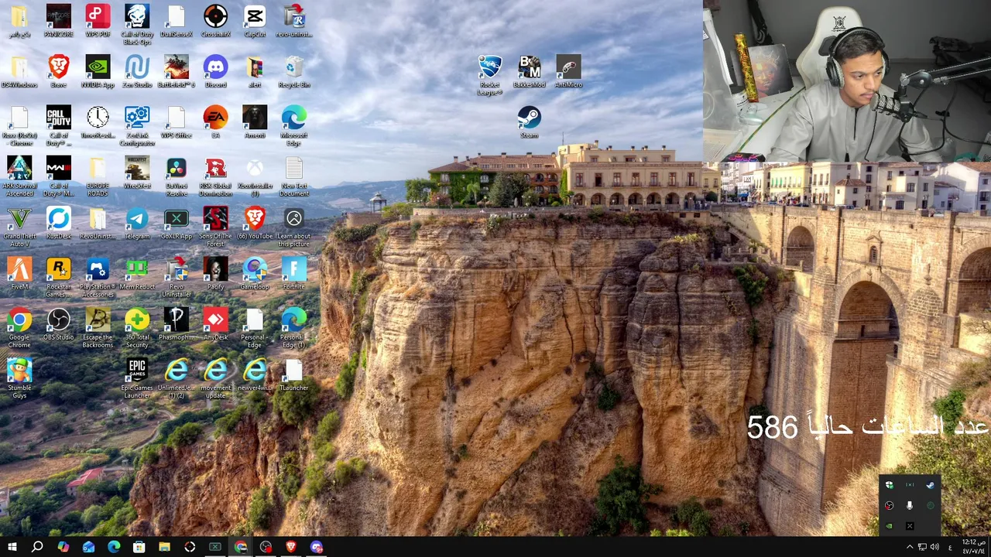
Task: Launch AntiMicro from the desktop
Action: pyautogui.click(x=568, y=71)
